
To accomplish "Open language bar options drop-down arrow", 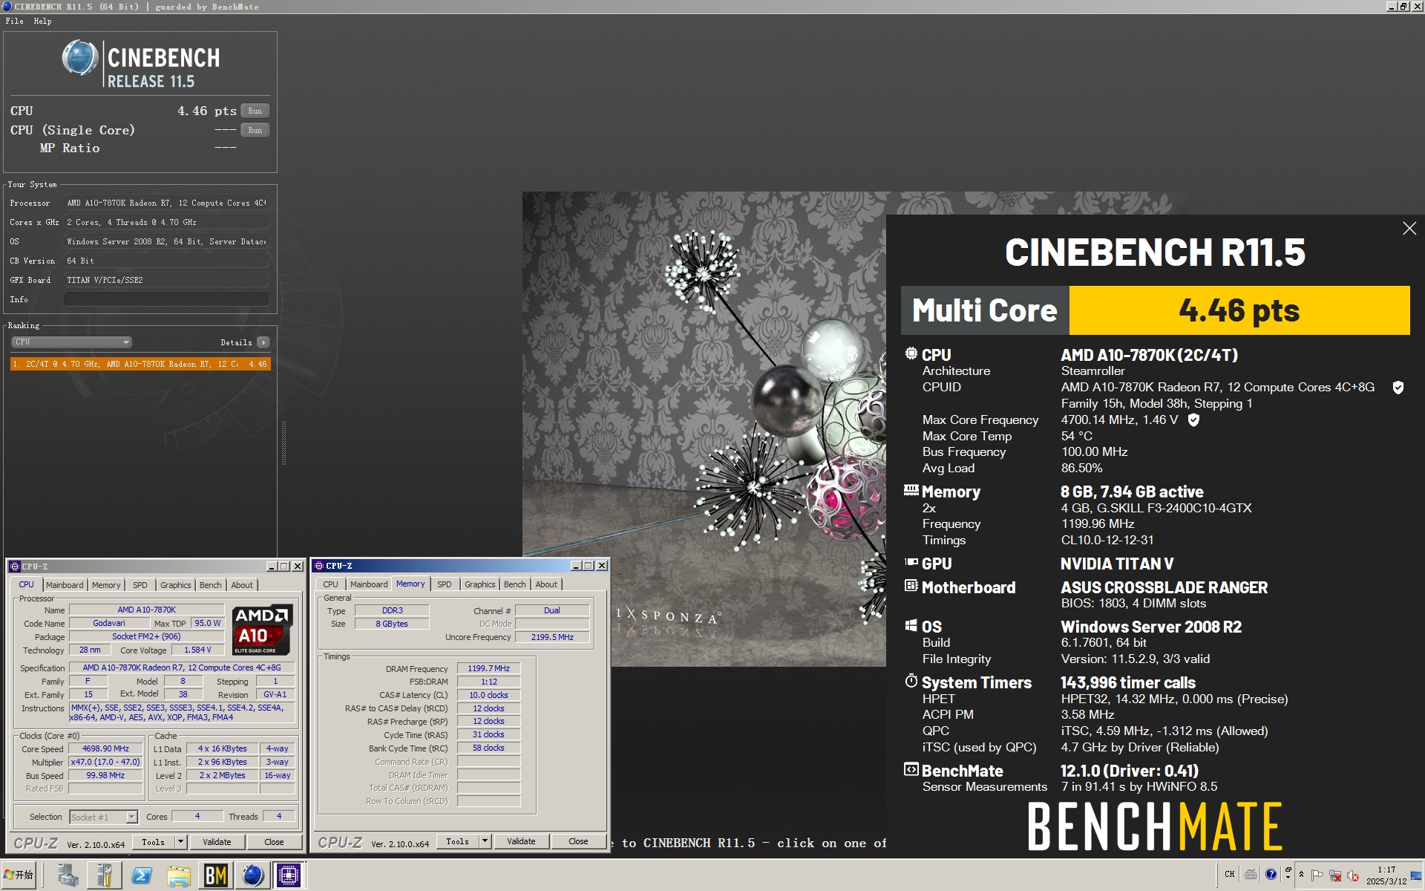I will (1288, 878).
